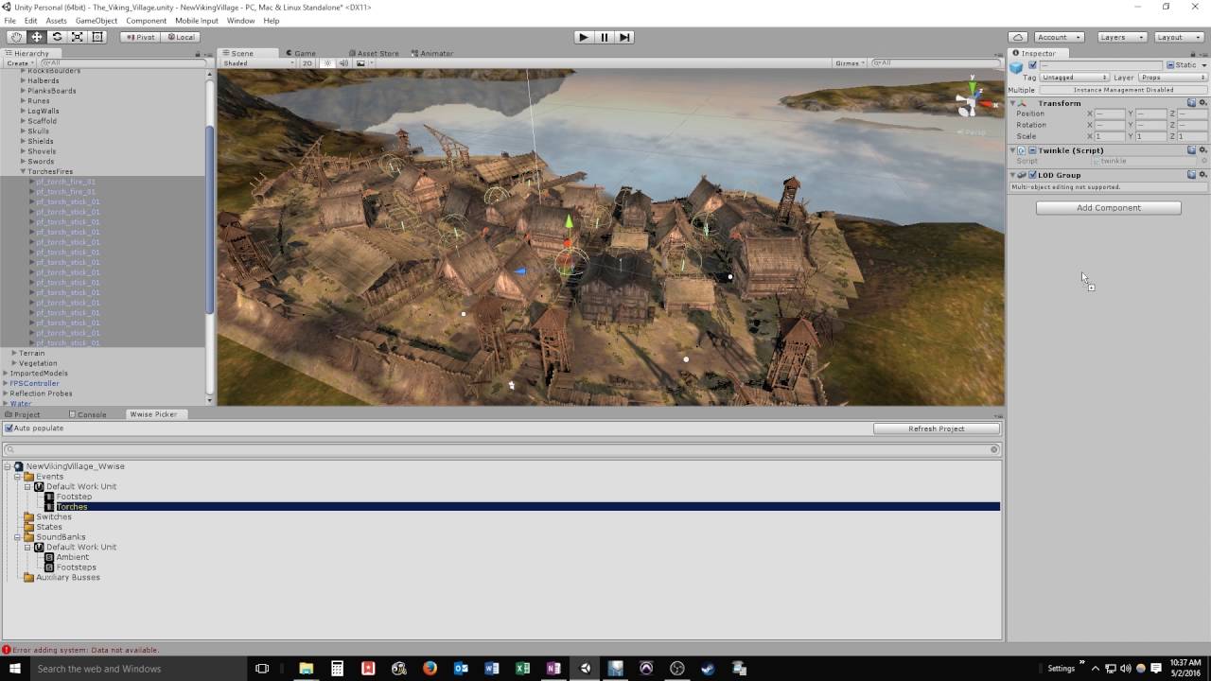Toggle the Inspector lock icon
Image resolution: width=1211 pixels, height=681 pixels.
click(1193, 54)
